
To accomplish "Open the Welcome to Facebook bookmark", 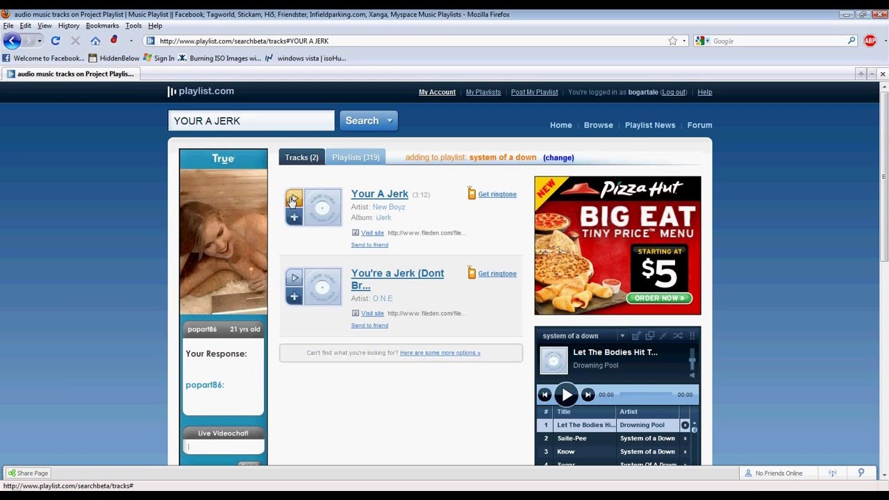I will click(43, 58).
